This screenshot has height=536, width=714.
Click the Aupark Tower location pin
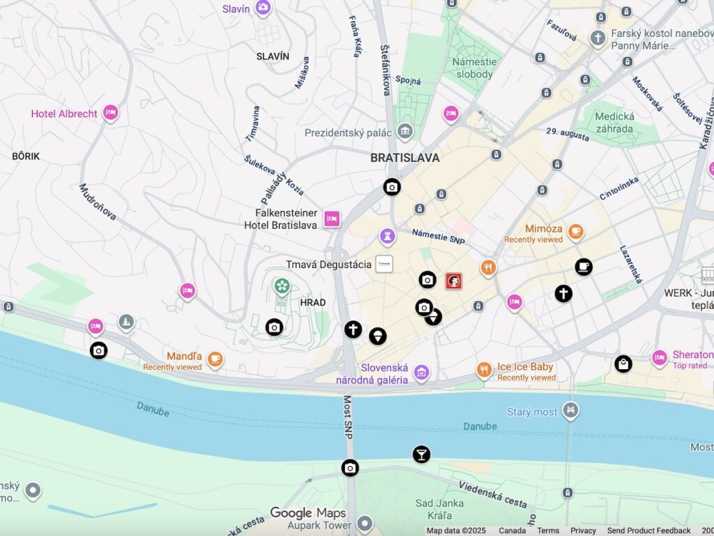pyautogui.click(x=365, y=523)
